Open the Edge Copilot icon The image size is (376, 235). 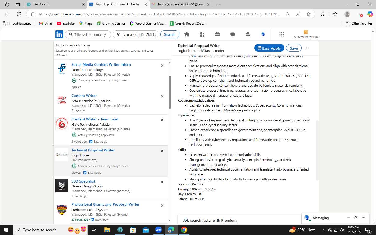click(370, 14)
